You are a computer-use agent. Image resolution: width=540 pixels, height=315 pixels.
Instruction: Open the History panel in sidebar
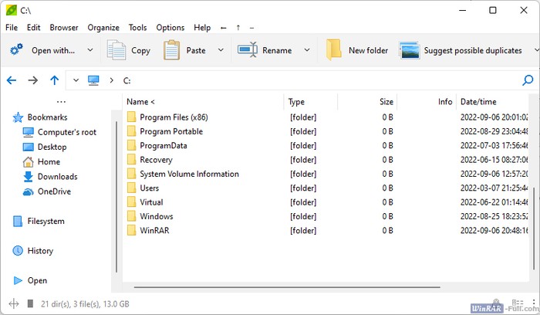coord(40,251)
